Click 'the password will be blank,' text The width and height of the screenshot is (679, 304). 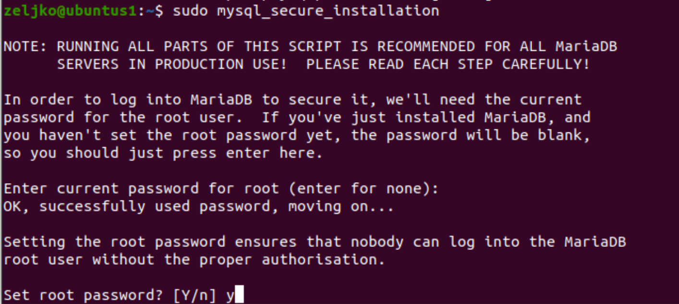(471, 136)
